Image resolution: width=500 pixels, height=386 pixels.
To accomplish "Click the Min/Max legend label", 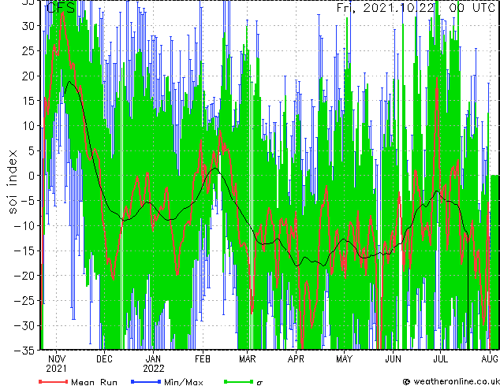I will point(183,382).
